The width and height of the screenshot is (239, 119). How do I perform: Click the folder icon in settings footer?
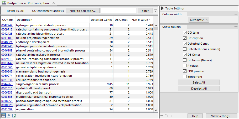[x=166, y=116]
